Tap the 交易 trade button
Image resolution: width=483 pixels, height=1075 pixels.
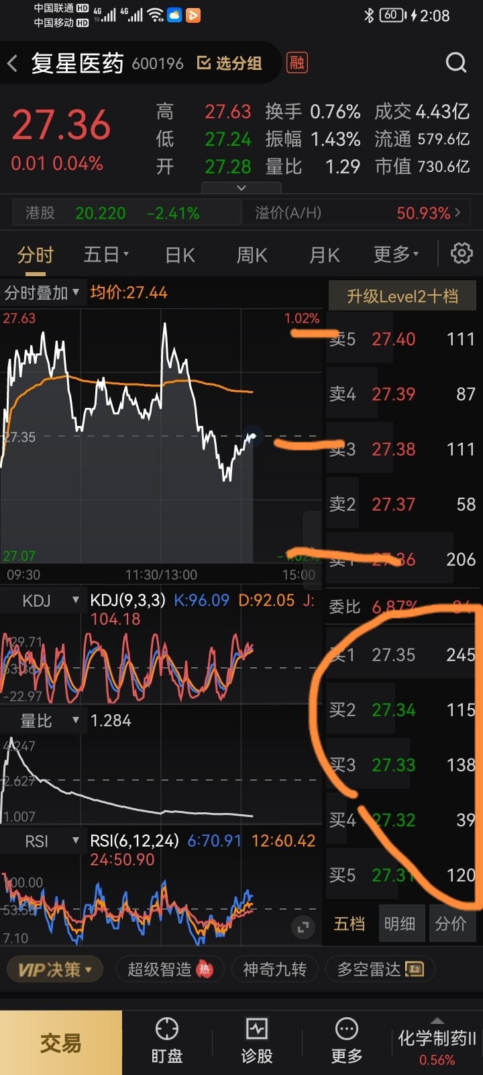point(61,1043)
